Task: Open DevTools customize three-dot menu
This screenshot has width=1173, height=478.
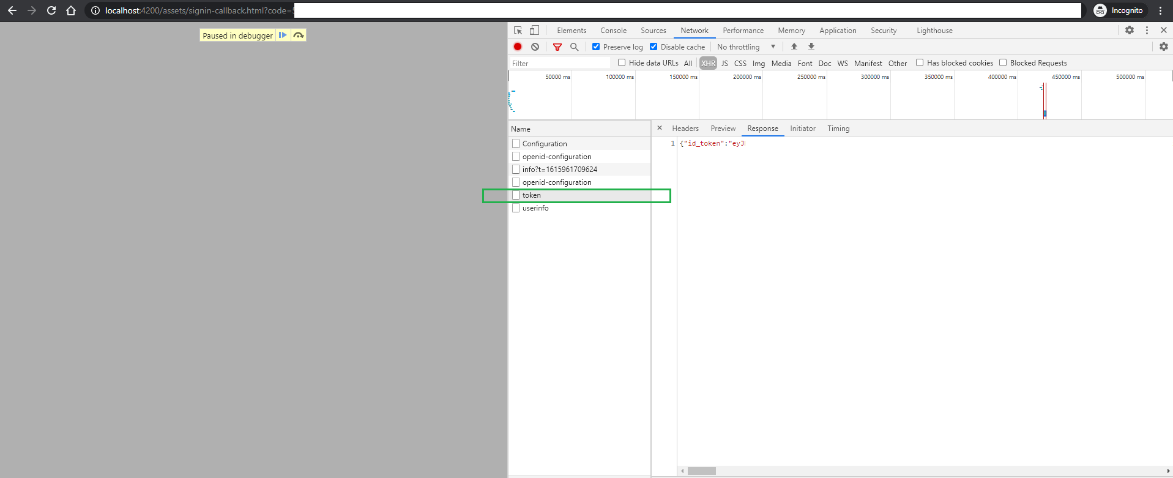Action: point(1147,30)
